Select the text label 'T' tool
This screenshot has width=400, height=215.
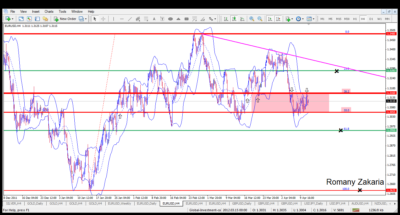point(162,19)
